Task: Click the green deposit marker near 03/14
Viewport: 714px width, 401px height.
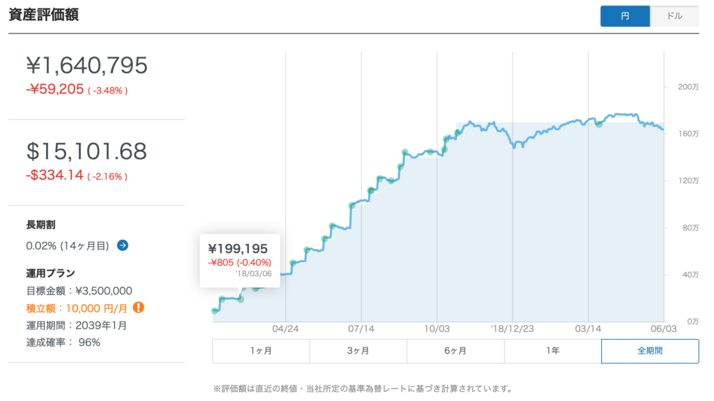Action: coord(599,124)
